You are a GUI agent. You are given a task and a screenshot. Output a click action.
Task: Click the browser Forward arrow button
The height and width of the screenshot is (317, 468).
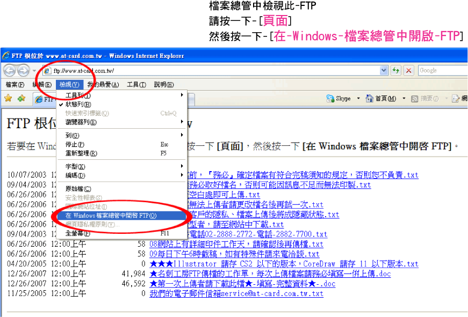23,71
